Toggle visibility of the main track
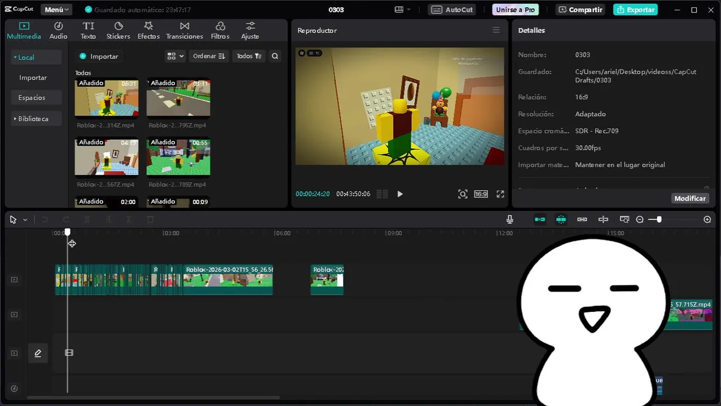This screenshot has height=406, width=721. tap(14, 353)
